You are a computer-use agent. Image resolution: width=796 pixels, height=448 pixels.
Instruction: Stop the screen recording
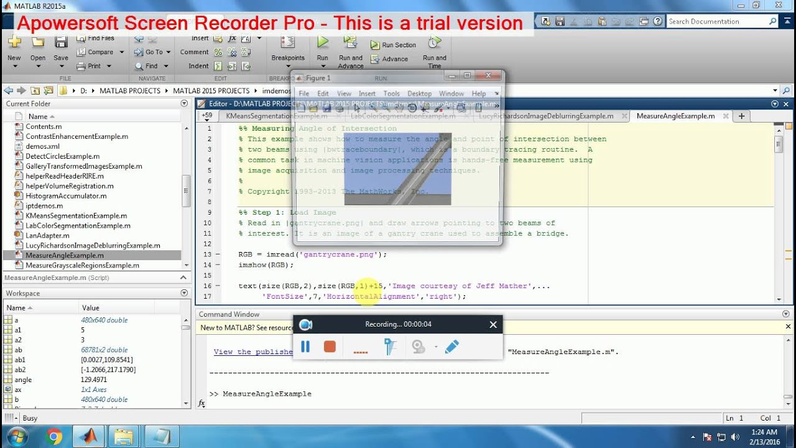click(330, 347)
